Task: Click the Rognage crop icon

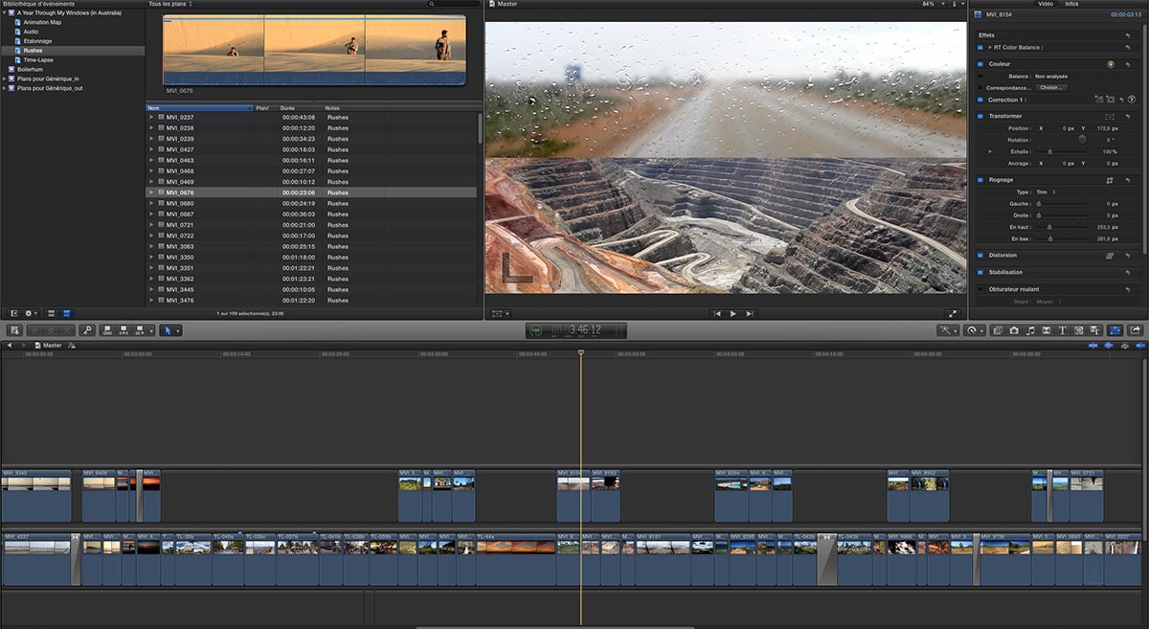Action: pyautogui.click(x=1111, y=180)
